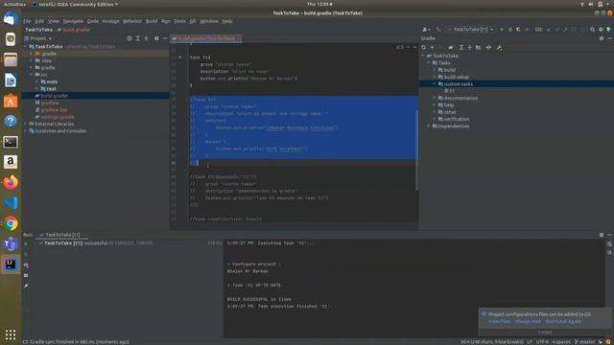Expand all in Project panel toolbar

pos(138,38)
